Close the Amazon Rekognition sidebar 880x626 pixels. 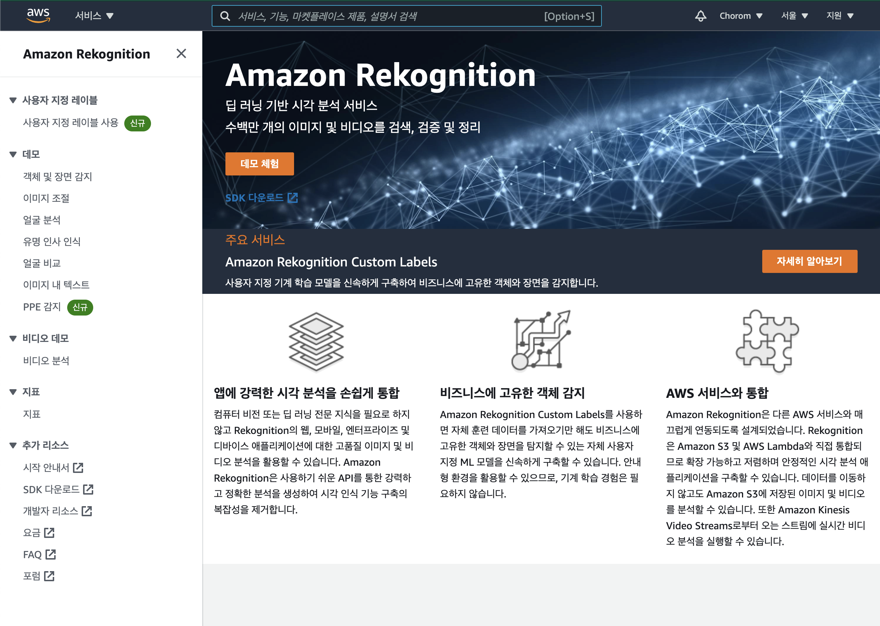[181, 53]
